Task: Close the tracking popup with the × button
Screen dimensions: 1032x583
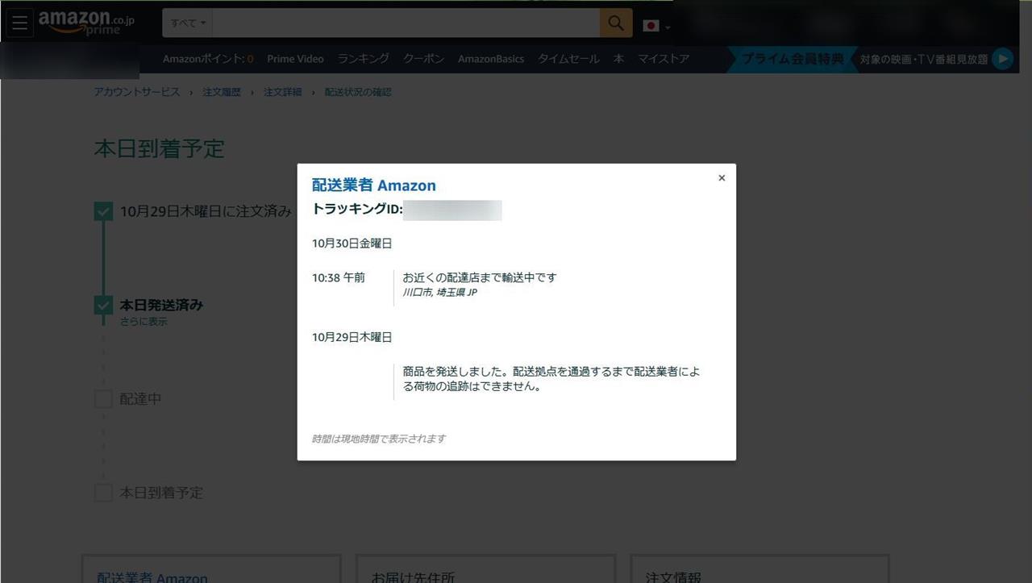Action: pos(722,178)
